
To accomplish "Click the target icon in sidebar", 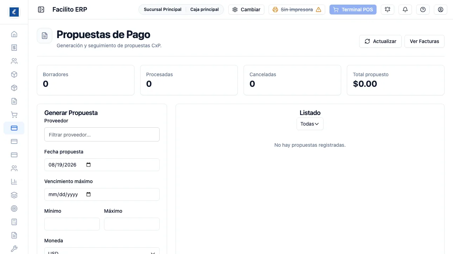I will [14, 208].
